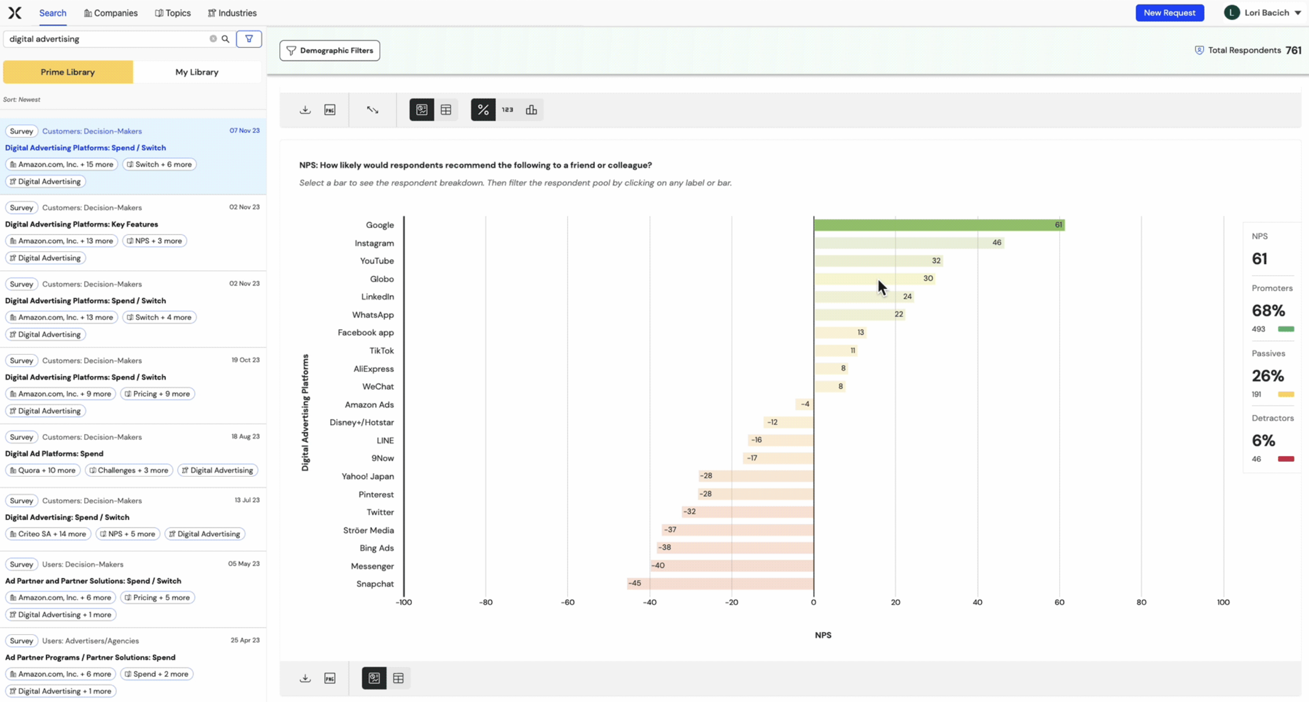1309x702 pixels.
Task: Toggle percentage display mode
Action: [x=483, y=110]
